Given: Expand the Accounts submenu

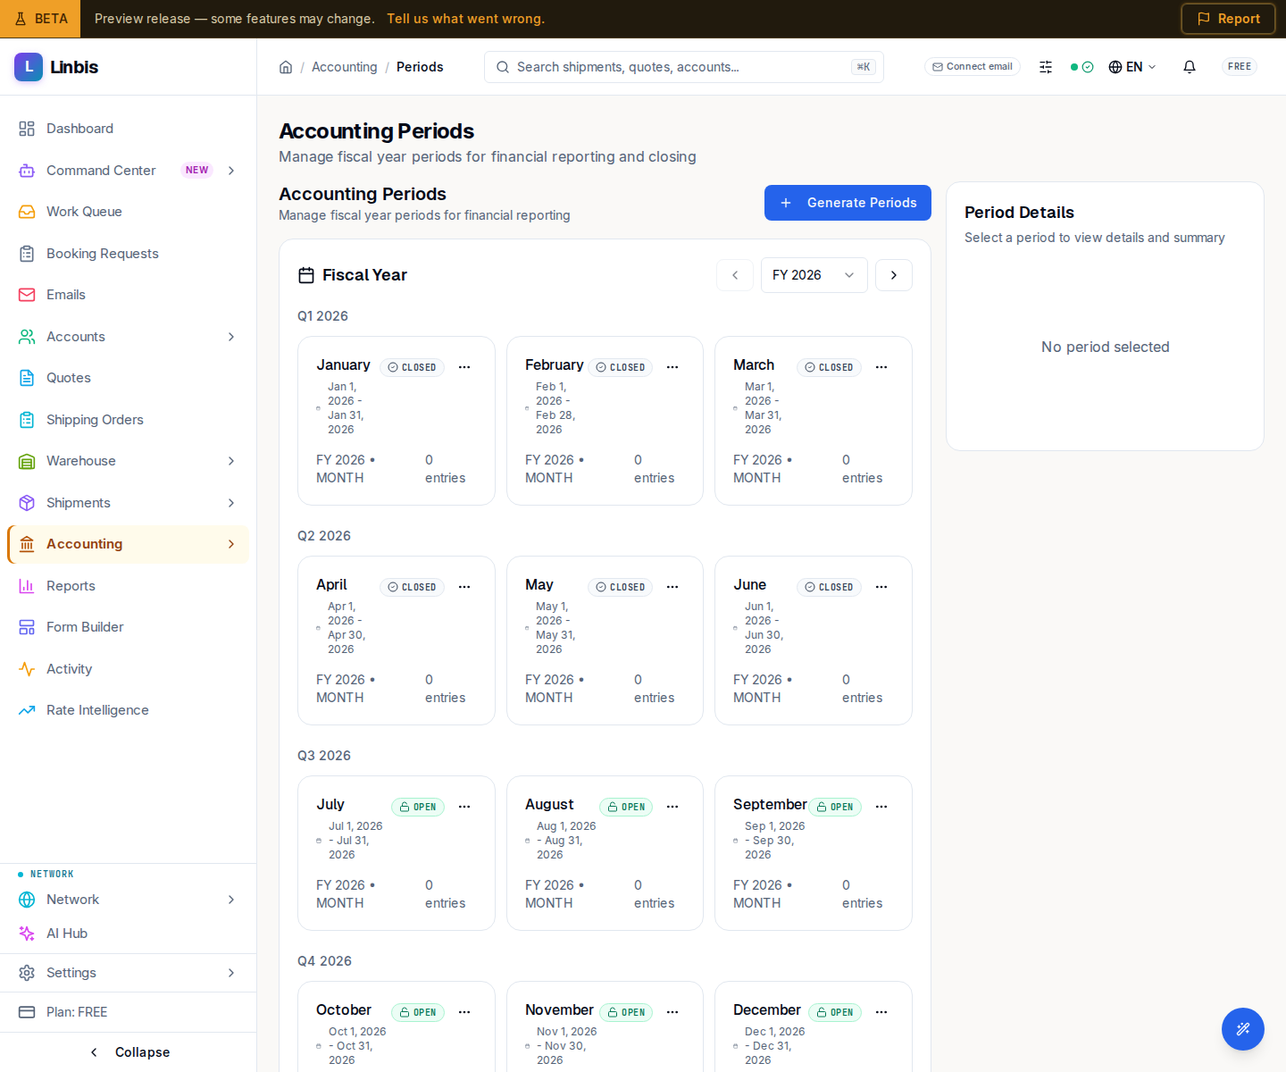Looking at the screenshot, I should coord(231,337).
